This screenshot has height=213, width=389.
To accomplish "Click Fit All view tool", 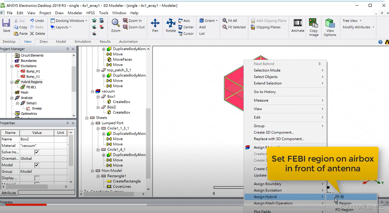I will coord(230,21).
